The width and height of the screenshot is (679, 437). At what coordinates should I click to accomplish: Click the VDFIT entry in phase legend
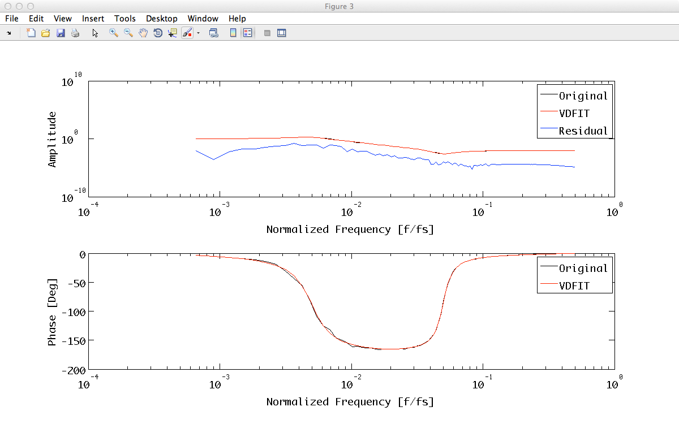pos(574,286)
